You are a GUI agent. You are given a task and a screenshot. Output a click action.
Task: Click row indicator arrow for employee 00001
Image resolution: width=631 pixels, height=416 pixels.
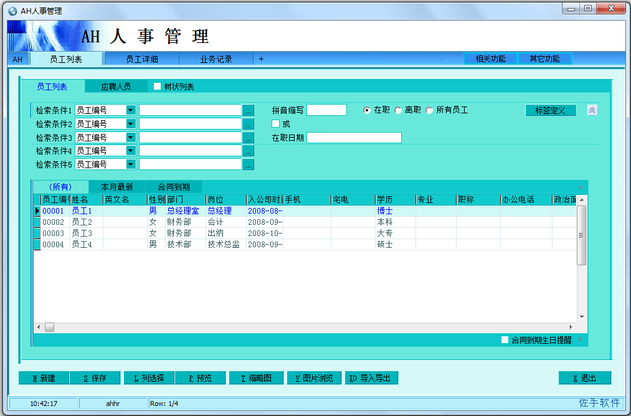(x=37, y=211)
